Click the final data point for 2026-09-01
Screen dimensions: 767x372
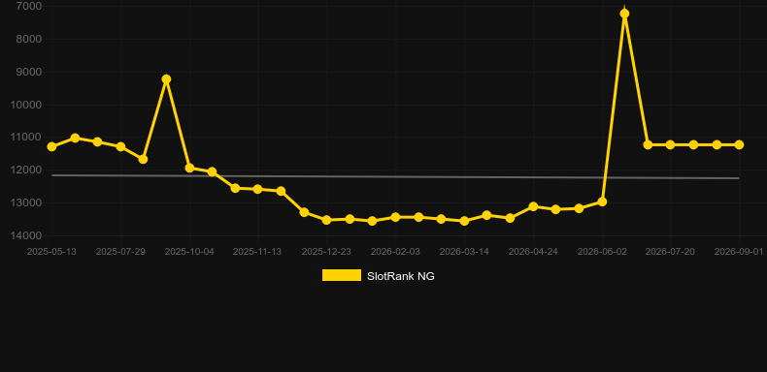(739, 145)
